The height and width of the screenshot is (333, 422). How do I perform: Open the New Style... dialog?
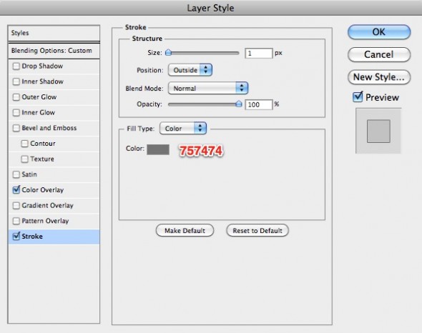point(379,77)
